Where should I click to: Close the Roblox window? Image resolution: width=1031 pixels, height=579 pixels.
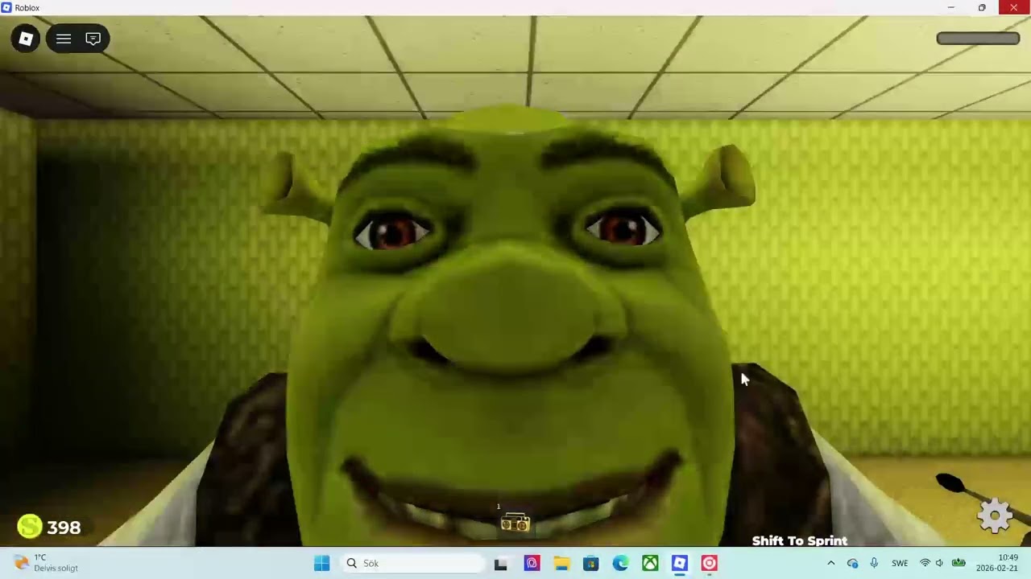(1014, 7)
